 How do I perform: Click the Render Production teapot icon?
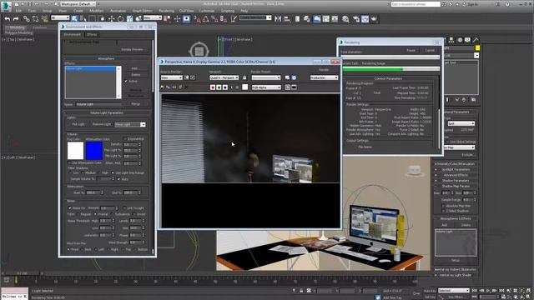[x=374, y=18]
